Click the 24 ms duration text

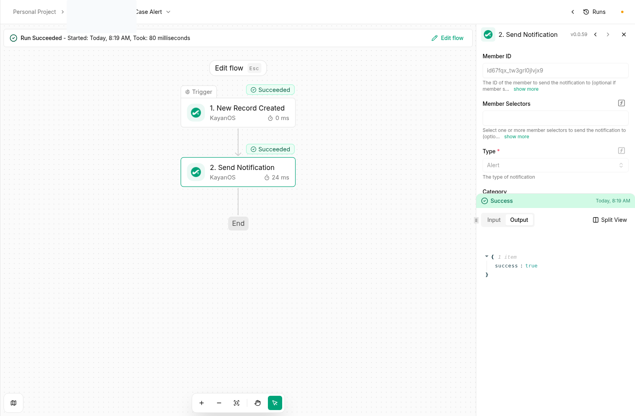click(280, 177)
